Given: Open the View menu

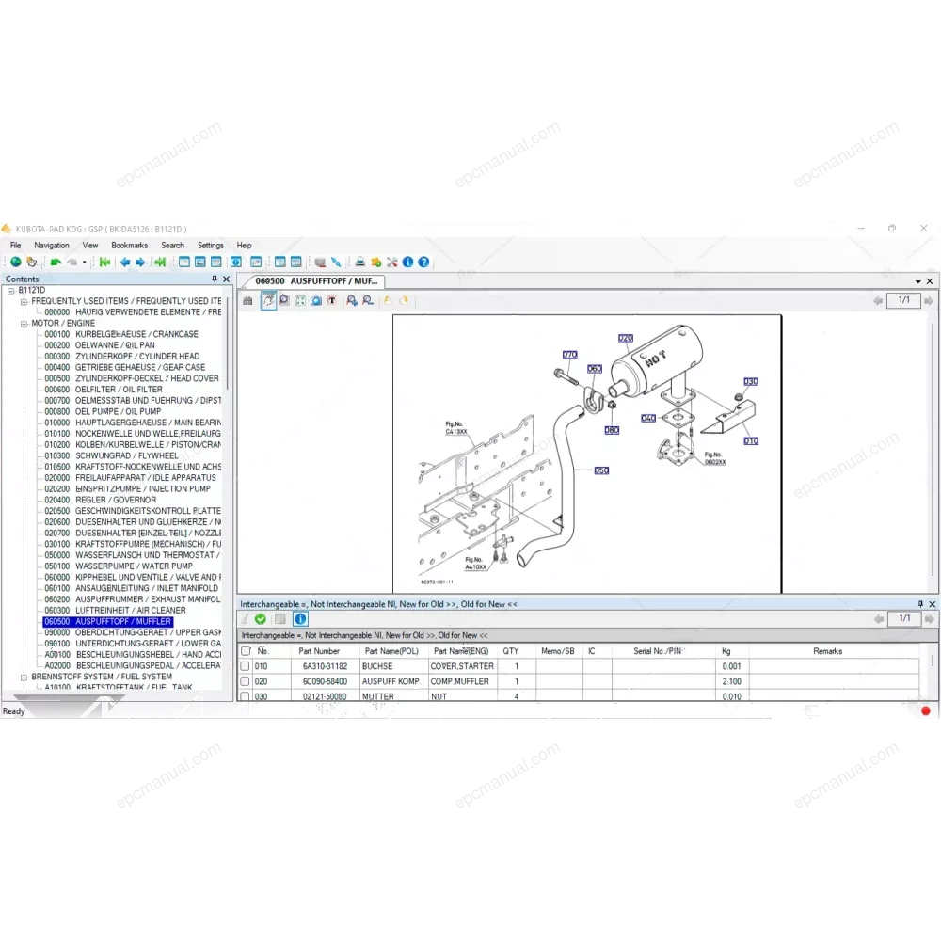Looking at the screenshot, I should coord(90,246).
